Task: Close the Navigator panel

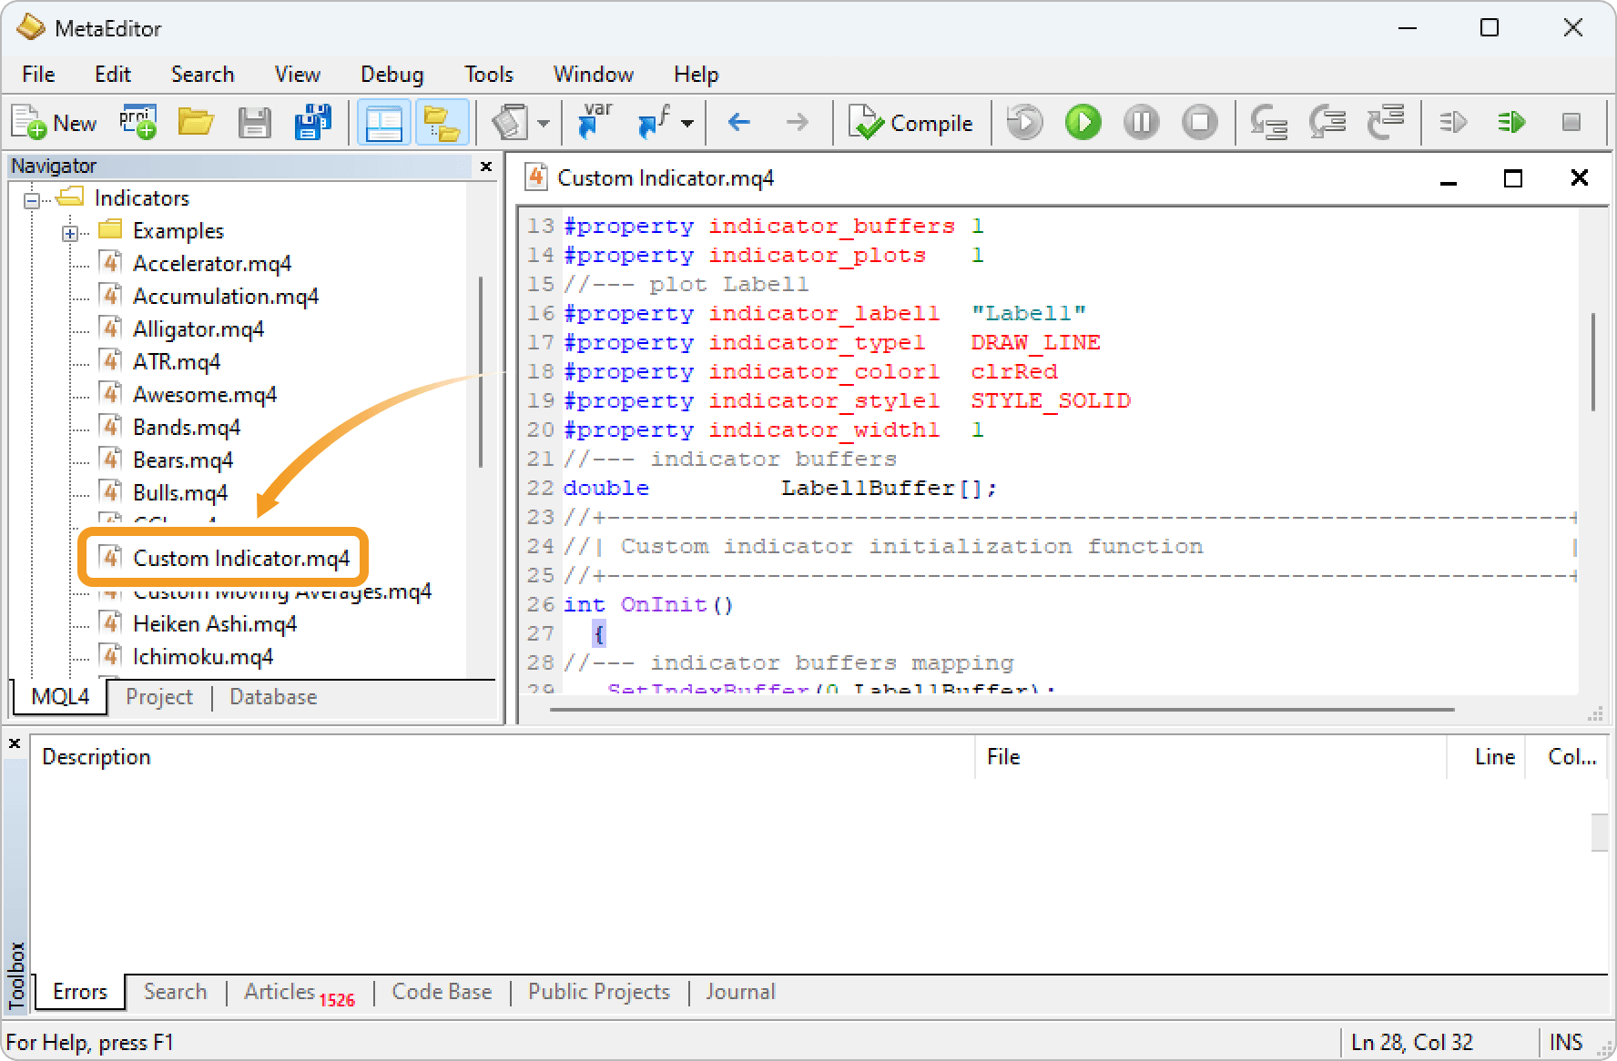Action: pos(486,167)
